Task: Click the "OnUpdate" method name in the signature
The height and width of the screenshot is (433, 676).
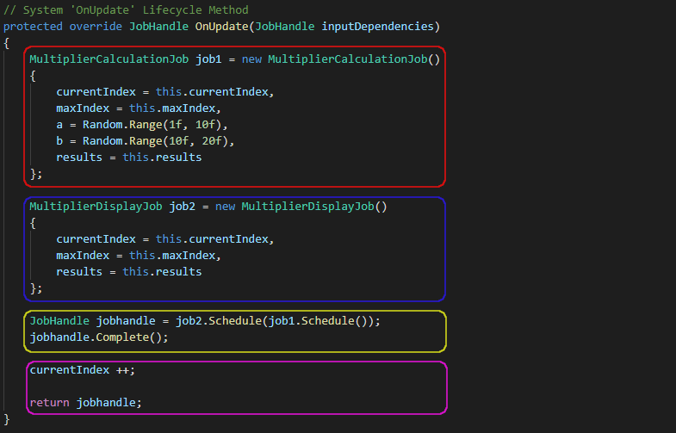Action: (x=222, y=27)
